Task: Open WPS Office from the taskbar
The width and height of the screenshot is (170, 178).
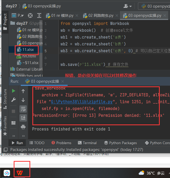Action: [x=20, y=173]
